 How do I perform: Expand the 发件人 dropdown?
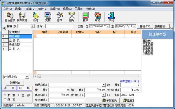click(104, 95)
